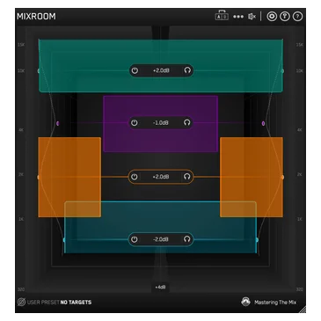This screenshot has height=321, width=321.
Task: Click the license key icon
Action: point(284,17)
